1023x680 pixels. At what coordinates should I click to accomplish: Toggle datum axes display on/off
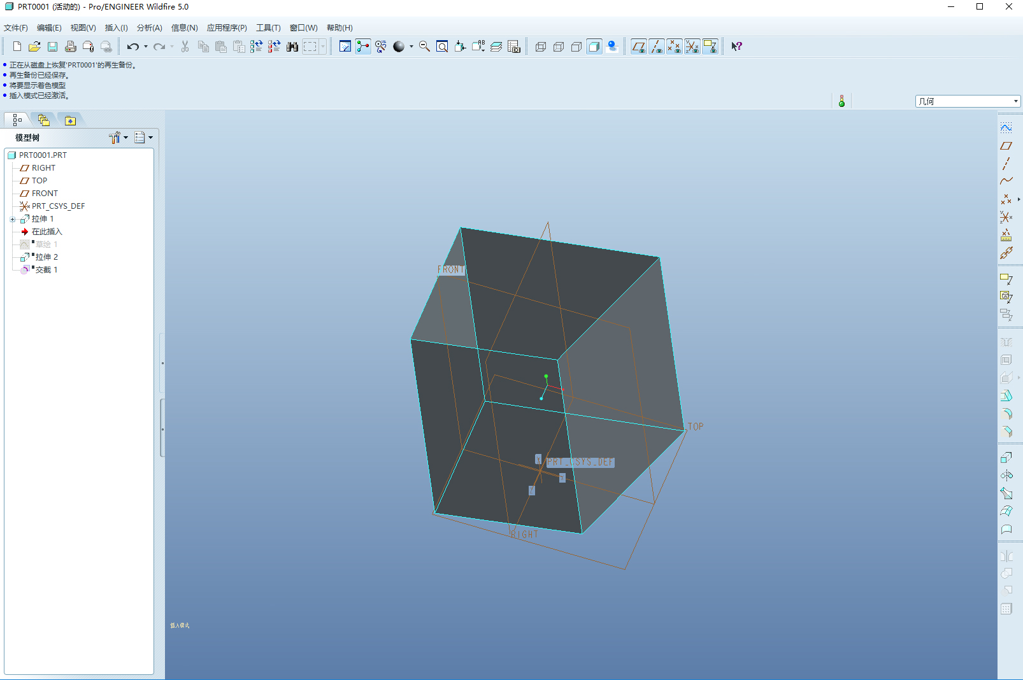pos(656,46)
